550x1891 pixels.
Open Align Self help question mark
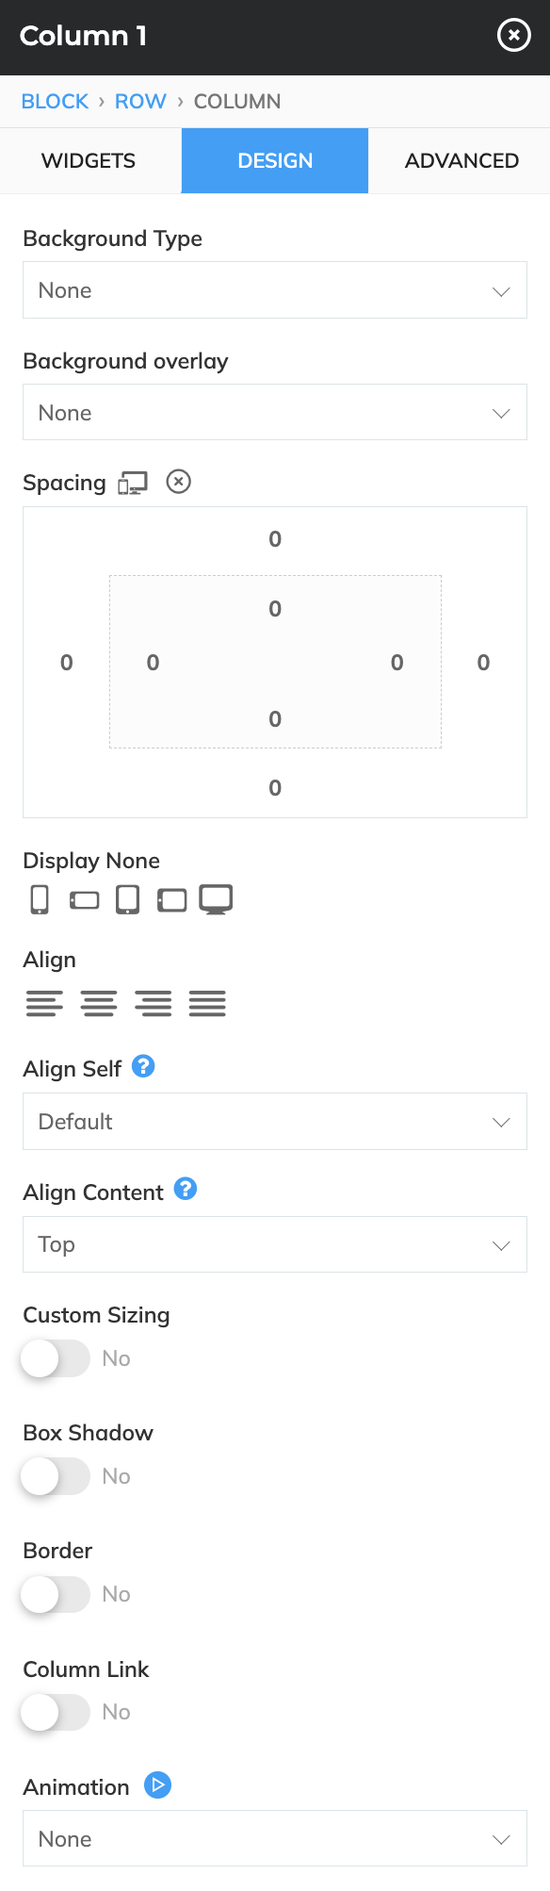143,1066
